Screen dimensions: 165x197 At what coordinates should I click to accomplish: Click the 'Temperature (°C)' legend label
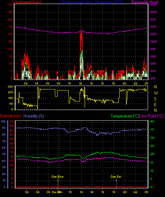tap(125, 116)
